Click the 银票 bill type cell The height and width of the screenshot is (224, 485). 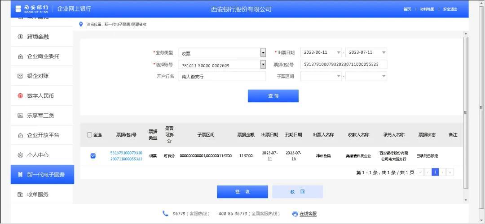coord(153,156)
